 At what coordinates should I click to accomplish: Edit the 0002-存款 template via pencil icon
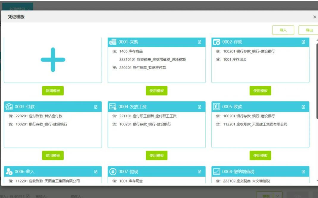(303, 42)
